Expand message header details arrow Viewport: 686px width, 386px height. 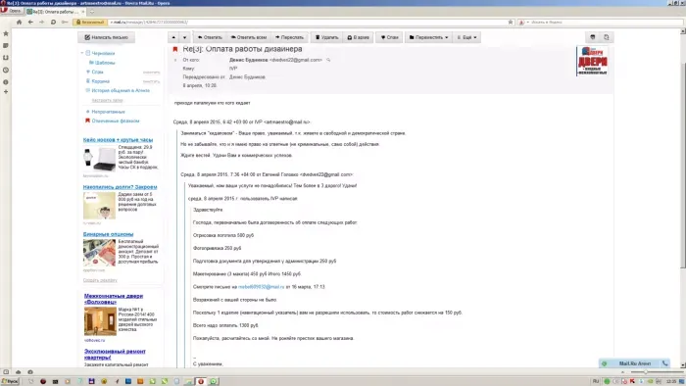point(175,60)
